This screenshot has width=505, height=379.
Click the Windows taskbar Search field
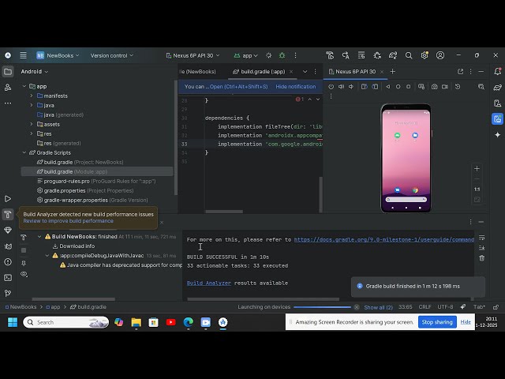66,322
